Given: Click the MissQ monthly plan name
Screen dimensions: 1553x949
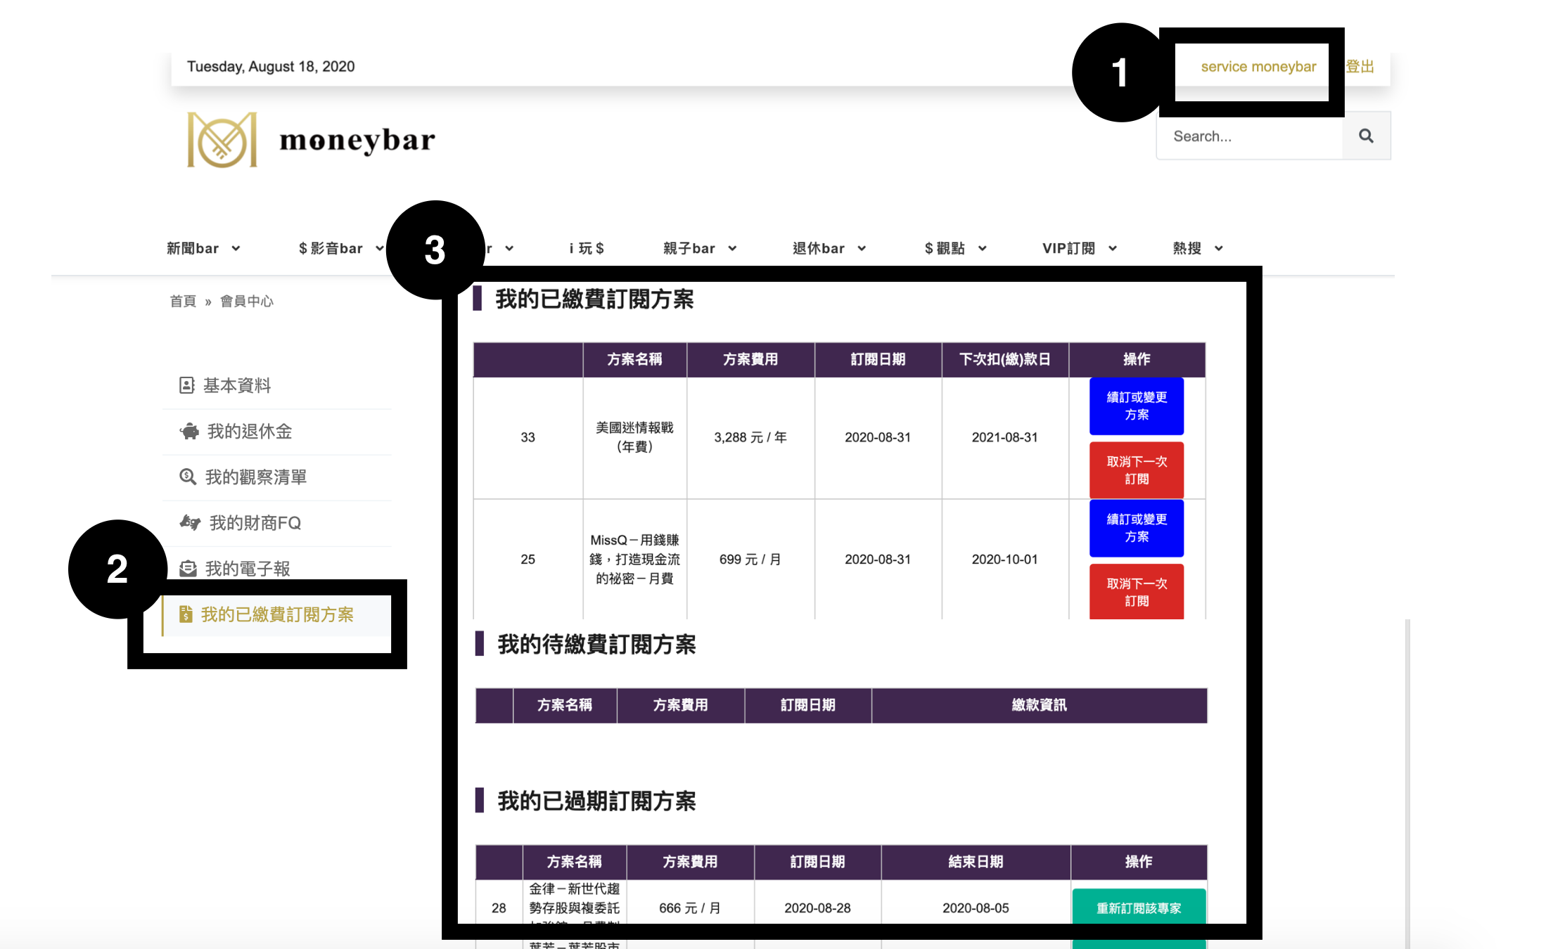Looking at the screenshot, I should [634, 559].
